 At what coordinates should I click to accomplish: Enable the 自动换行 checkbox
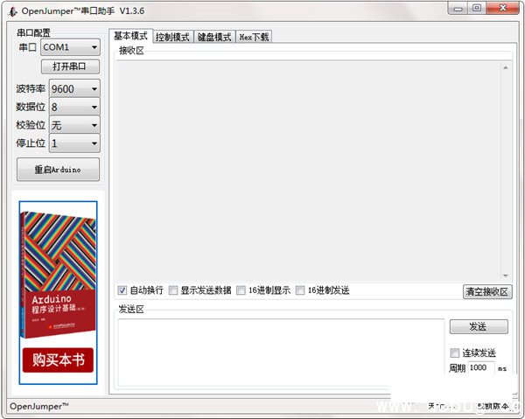coord(122,290)
